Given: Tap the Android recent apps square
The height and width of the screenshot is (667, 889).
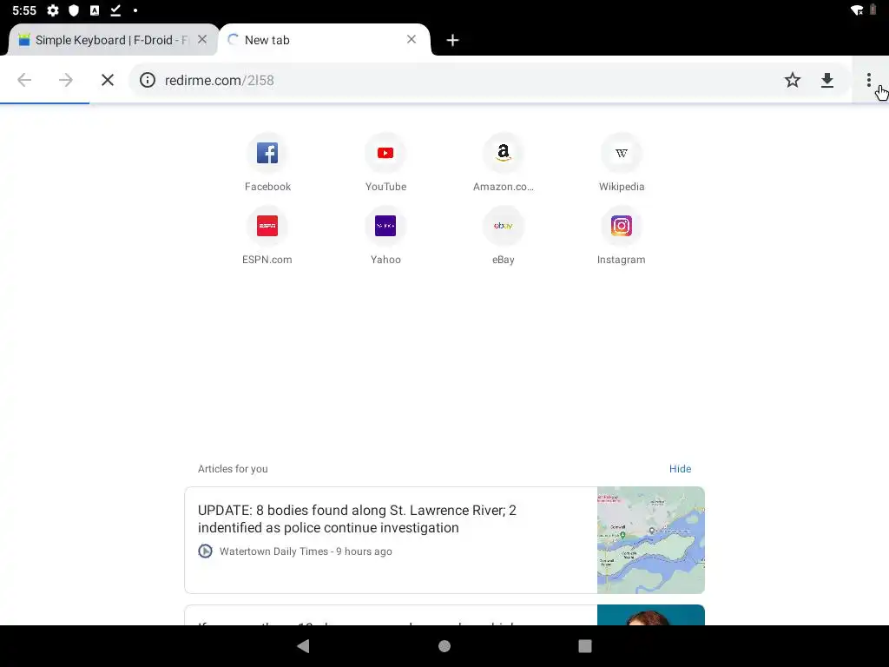Looking at the screenshot, I should point(585,645).
